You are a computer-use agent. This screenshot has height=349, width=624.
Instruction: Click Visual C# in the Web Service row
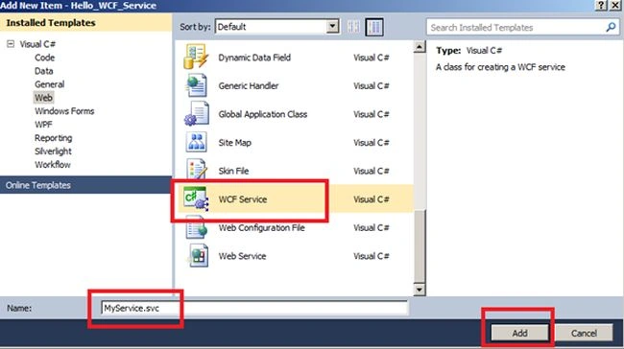pos(372,256)
